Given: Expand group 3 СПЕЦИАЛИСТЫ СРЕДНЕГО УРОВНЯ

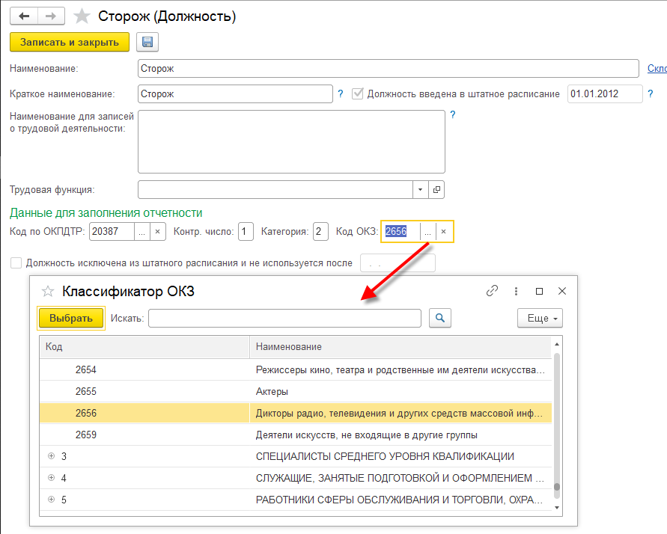Looking at the screenshot, I should [x=51, y=455].
